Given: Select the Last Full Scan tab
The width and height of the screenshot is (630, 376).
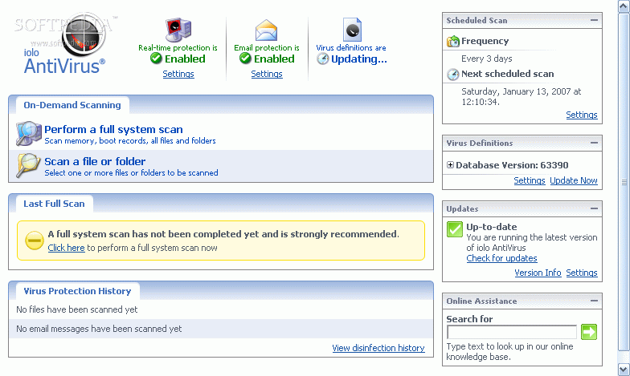Looking at the screenshot, I should point(55,204).
